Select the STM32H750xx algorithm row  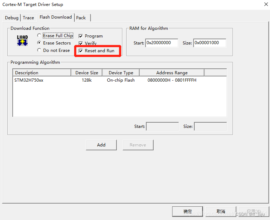pos(120,80)
